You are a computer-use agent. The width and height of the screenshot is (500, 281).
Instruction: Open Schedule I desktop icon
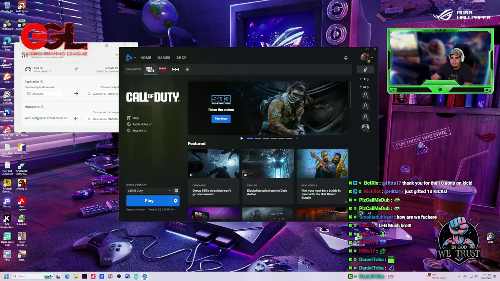click(x=22, y=221)
